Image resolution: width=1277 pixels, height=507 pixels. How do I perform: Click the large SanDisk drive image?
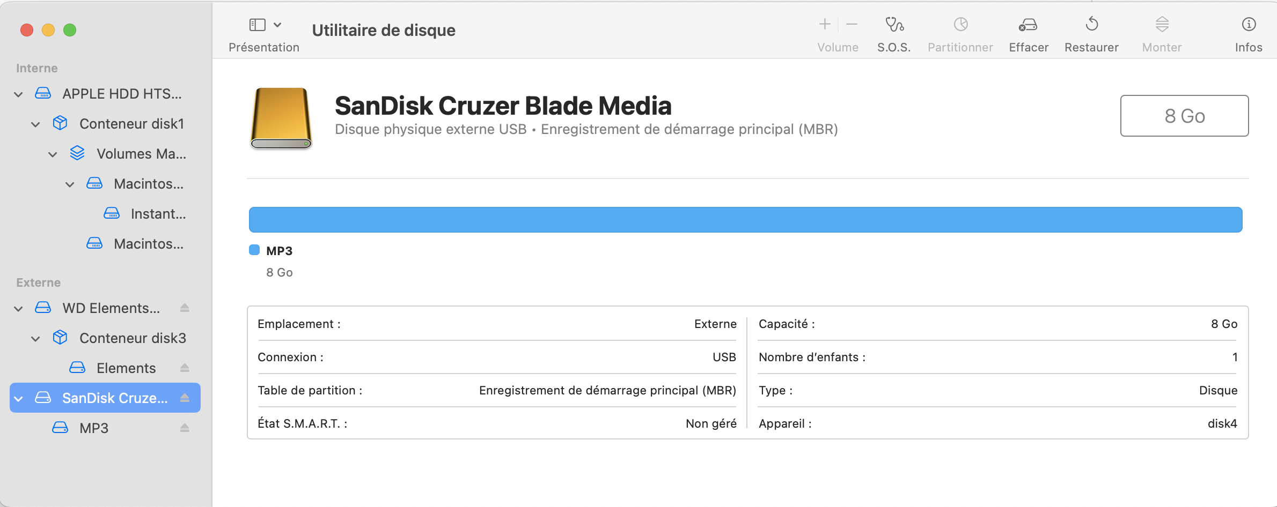click(281, 118)
